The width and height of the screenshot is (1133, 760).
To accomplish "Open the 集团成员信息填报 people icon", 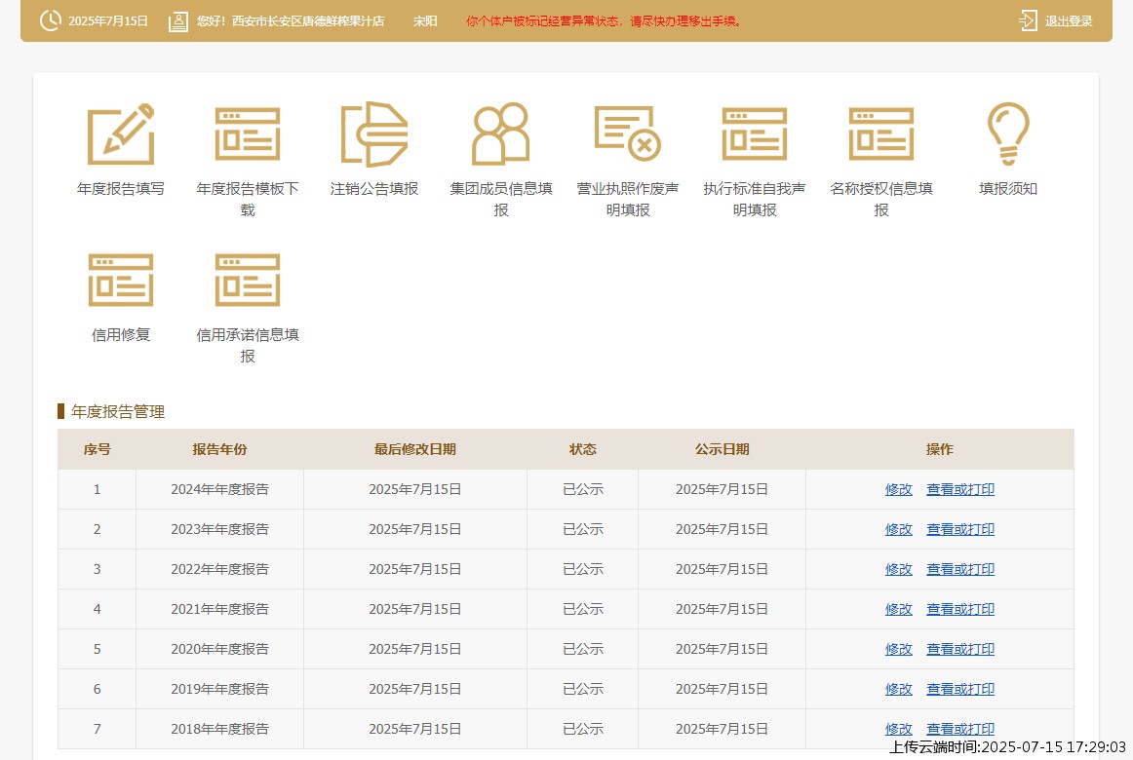I will coord(501,134).
